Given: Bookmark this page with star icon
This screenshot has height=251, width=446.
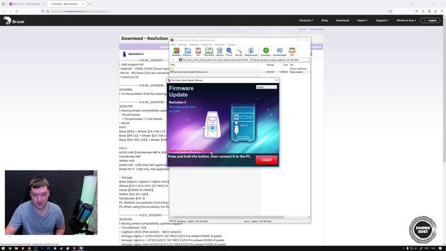Looking at the screenshot, I should coord(390,11).
